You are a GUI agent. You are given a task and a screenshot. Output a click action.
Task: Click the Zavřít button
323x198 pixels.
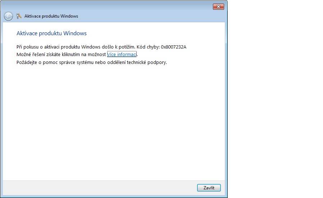tap(209, 188)
